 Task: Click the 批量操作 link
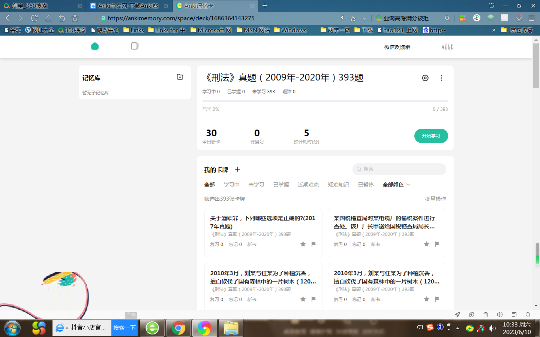(435, 199)
